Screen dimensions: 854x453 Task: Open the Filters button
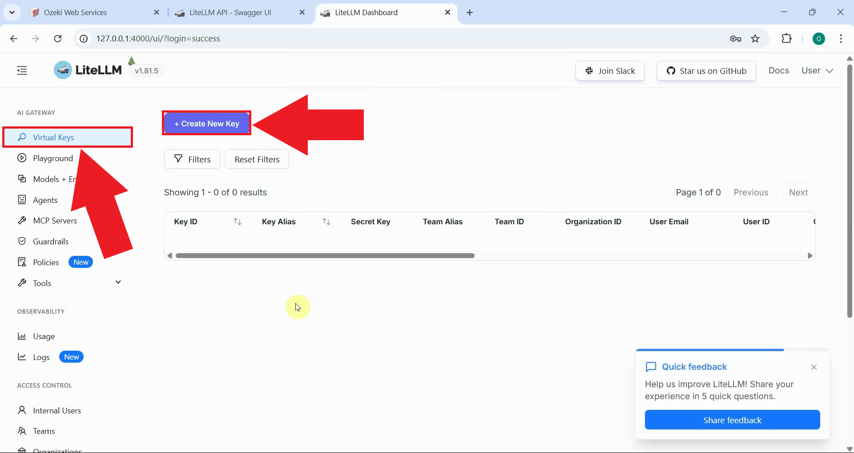(192, 159)
